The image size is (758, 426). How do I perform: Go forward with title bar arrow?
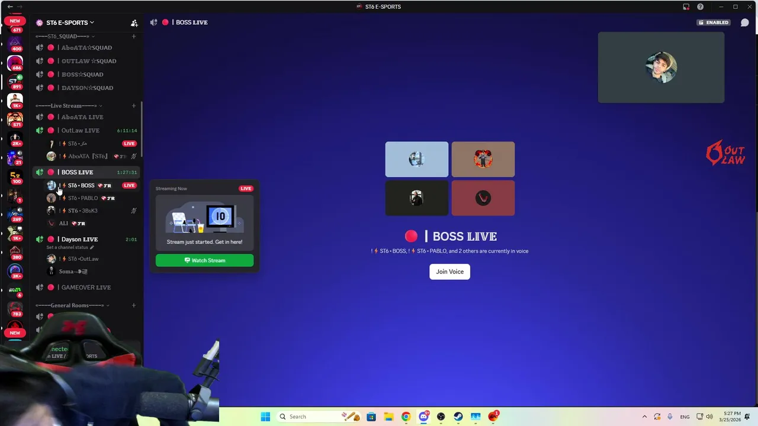coord(20,7)
